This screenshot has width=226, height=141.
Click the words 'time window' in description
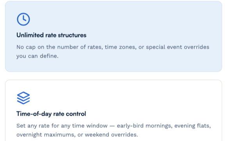pyautogui.click(x=90, y=126)
